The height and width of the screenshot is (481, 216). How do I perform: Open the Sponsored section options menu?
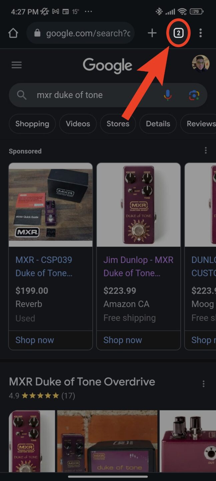click(x=206, y=151)
